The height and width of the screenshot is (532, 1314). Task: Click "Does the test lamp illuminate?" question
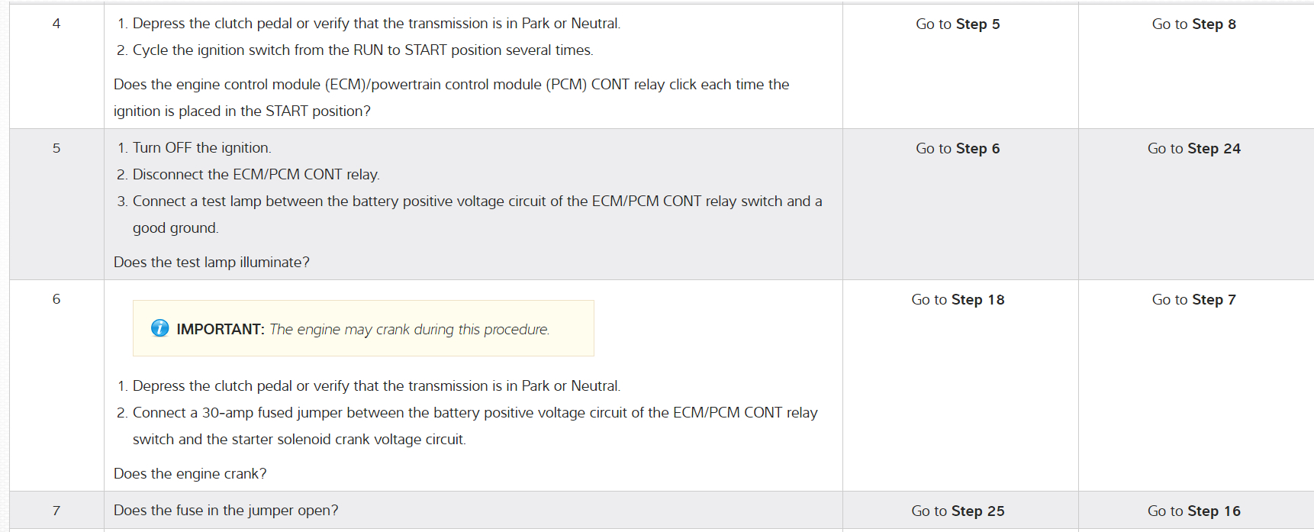pos(211,263)
